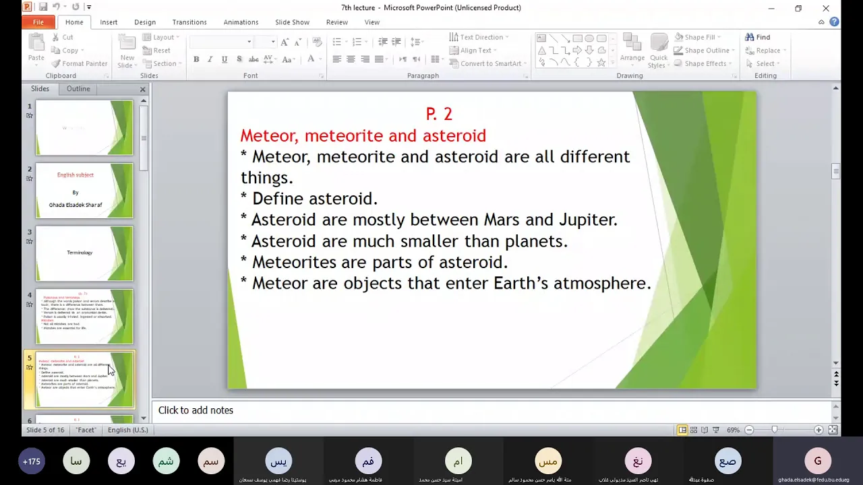The height and width of the screenshot is (485, 863).
Task: Open the font name combo box
Action: [221, 42]
